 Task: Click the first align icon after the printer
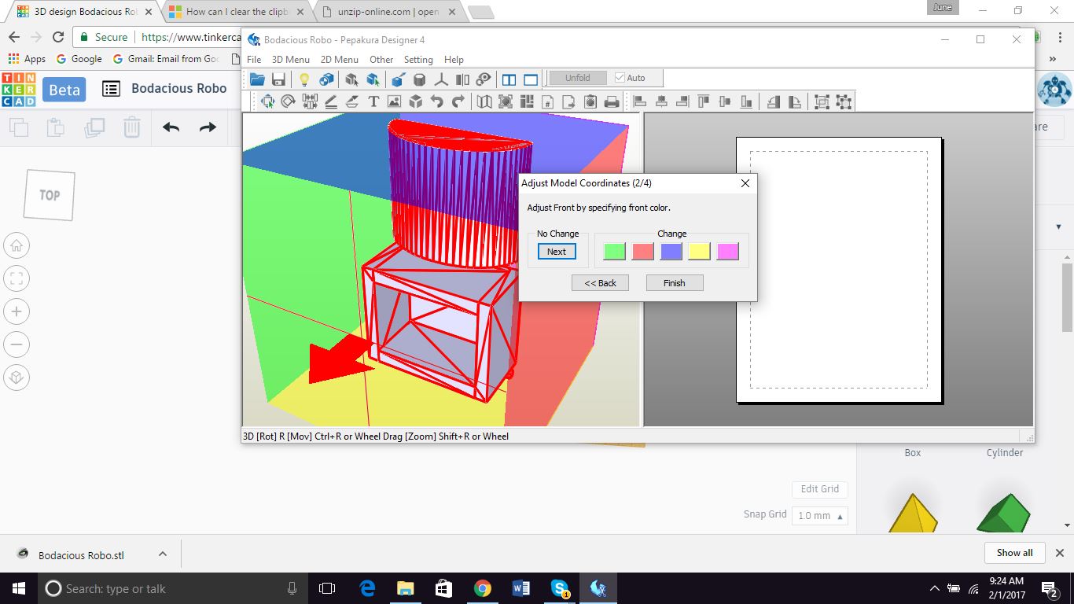639,101
